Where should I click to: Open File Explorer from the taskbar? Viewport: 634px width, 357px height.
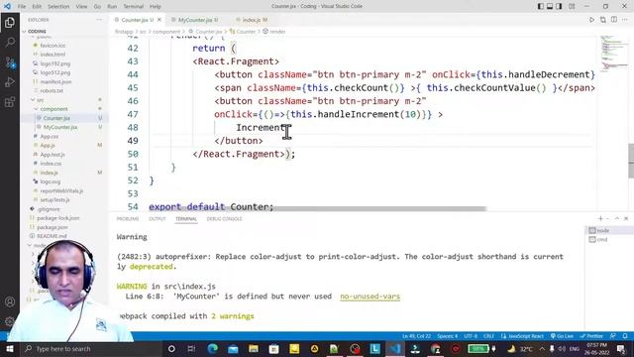[x=254, y=348]
